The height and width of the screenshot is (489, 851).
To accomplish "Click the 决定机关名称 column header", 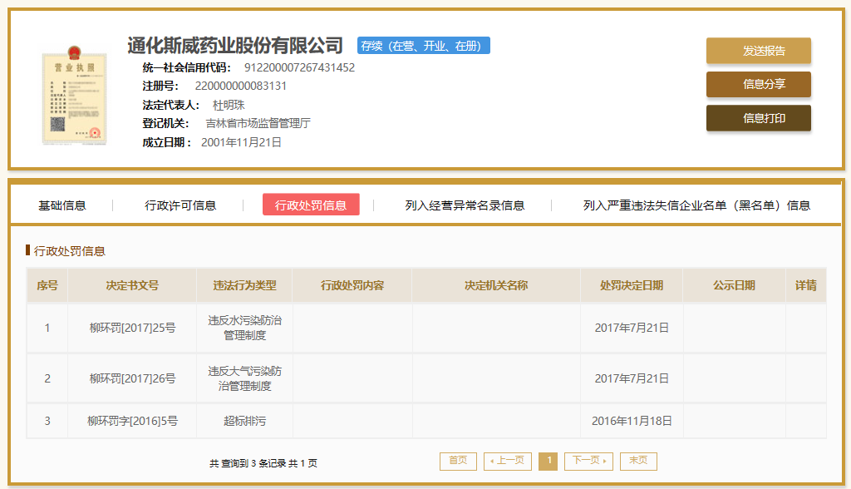I will (x=496, y=285).
